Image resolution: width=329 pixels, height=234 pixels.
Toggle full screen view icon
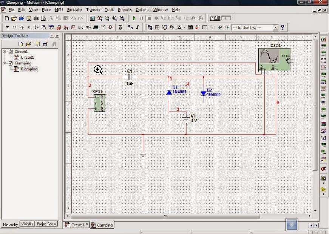[x=92, y=18]
